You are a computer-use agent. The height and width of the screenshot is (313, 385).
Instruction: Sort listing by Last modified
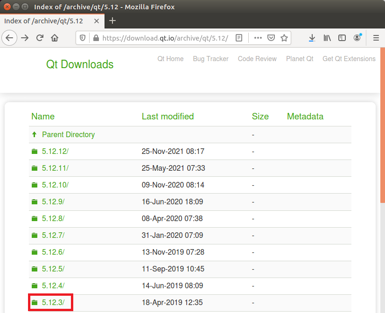tap(168, 116)
